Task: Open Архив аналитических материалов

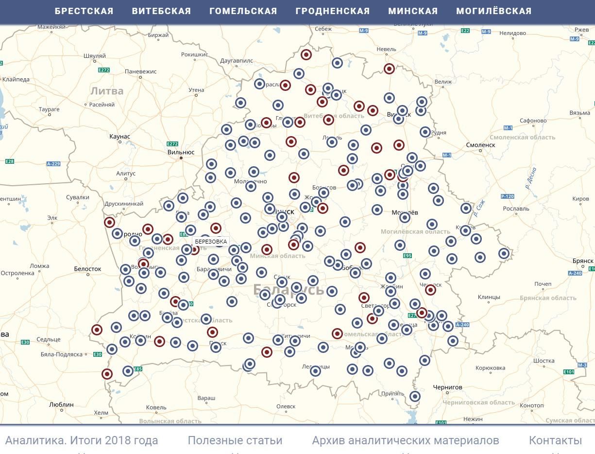Action: (405, 440)
